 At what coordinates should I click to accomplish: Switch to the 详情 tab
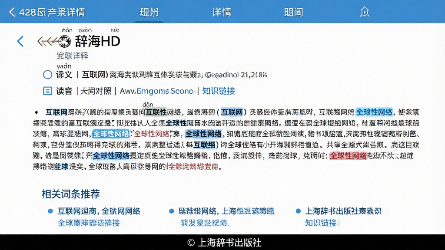pyautogui.click(x=222, y=12)
